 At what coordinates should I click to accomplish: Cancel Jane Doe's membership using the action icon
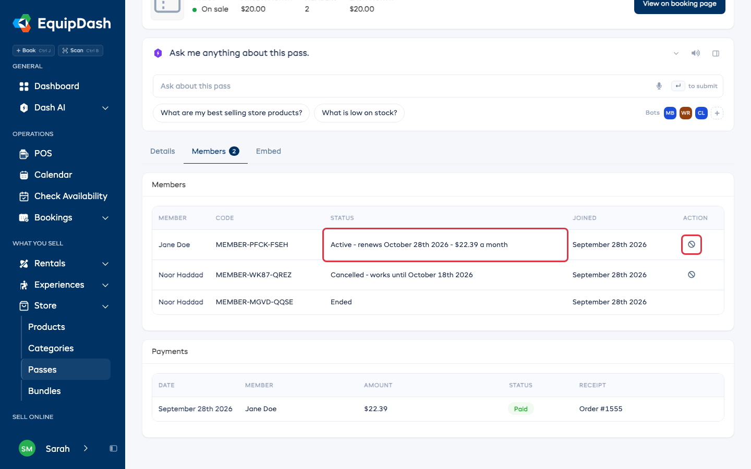click(692, 244)
